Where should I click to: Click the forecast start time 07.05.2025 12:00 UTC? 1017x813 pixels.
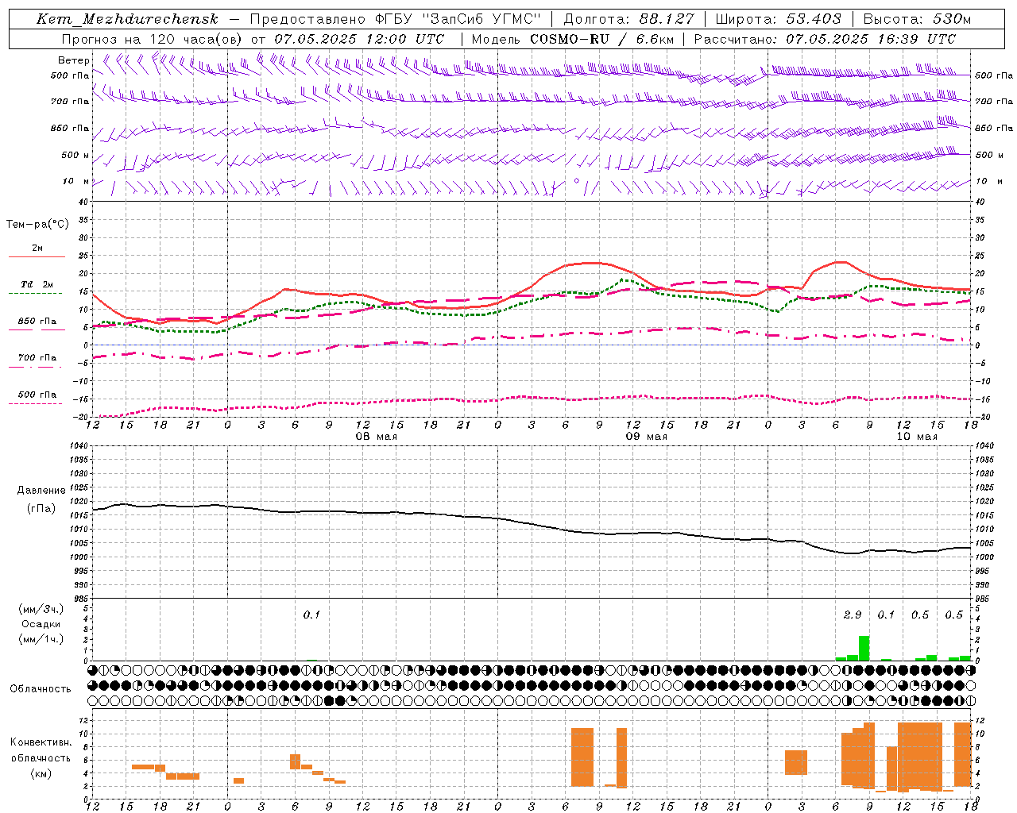coord(359,39)
